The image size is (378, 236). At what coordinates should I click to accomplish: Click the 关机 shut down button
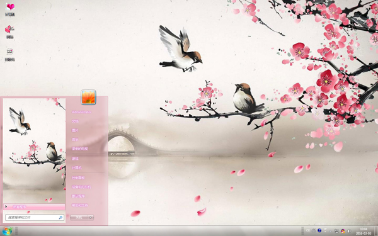coord(79,218)
